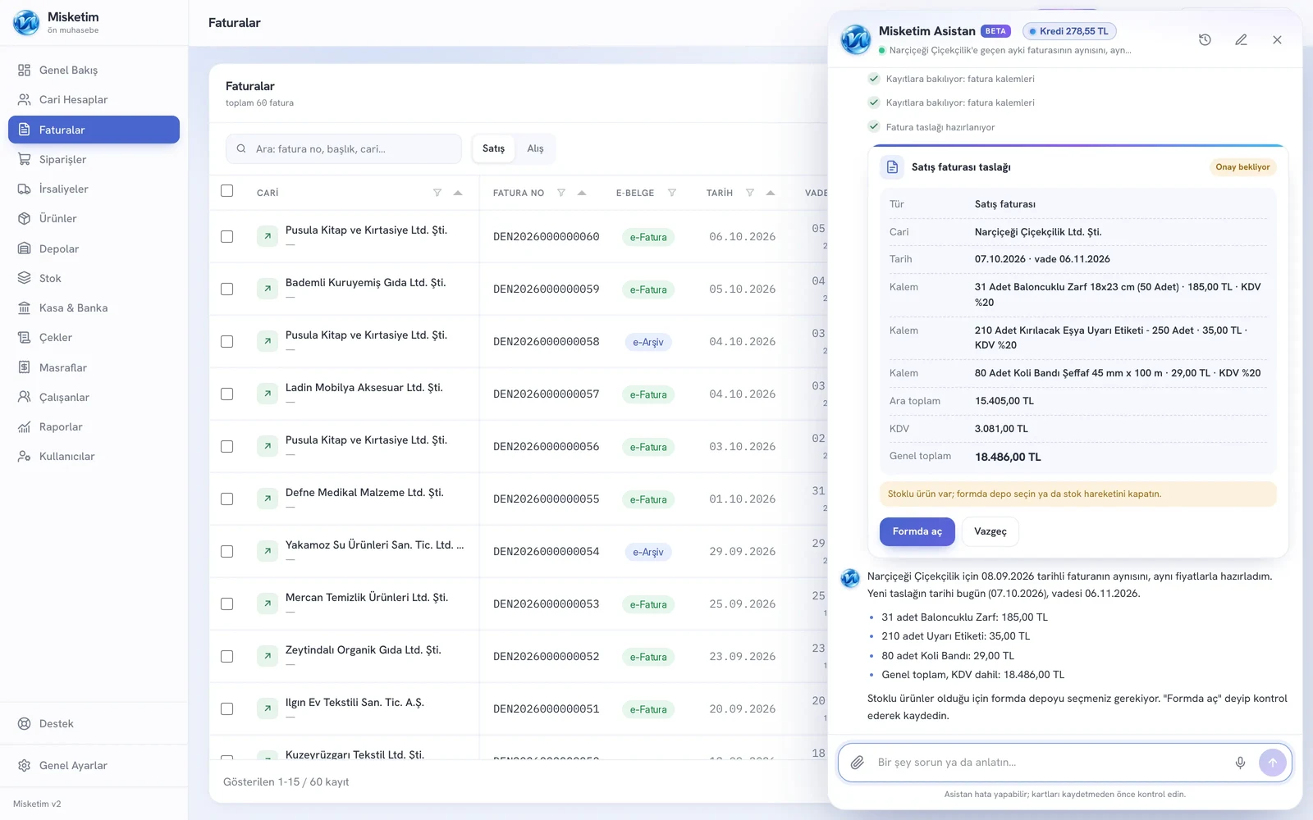Navigate to Kasa & Banka

coord(94,308)
